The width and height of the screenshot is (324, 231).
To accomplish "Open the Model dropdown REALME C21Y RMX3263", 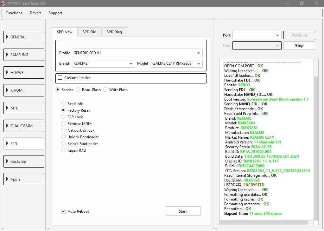I will 176,63.
